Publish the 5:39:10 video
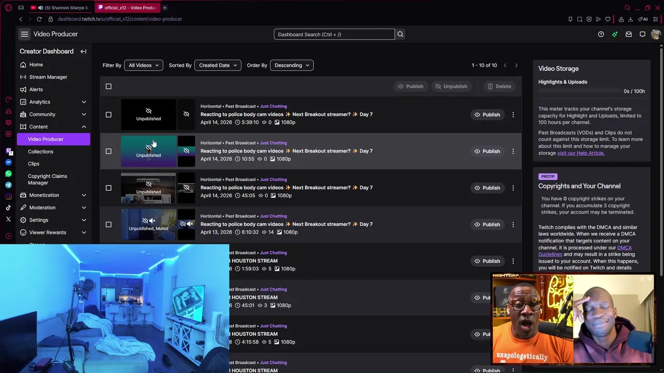The height and width of the screenshot is (373, 664). (487, 114)
